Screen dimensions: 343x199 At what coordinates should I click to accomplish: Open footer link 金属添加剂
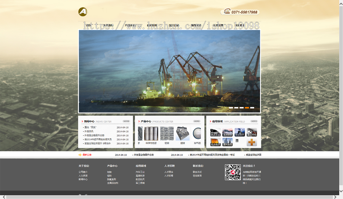click(113, 183)
